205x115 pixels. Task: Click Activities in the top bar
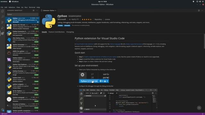(4, 2)
